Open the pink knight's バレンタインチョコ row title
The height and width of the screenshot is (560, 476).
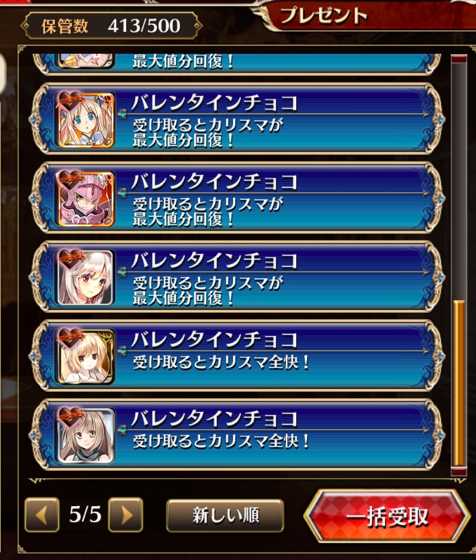pyautogui.click(x=214, y=182)
